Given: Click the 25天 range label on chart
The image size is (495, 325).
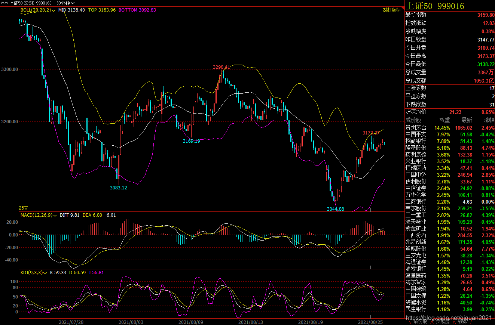Looking at the screenshot, I should pyautogui.click(x=24, y=208).
